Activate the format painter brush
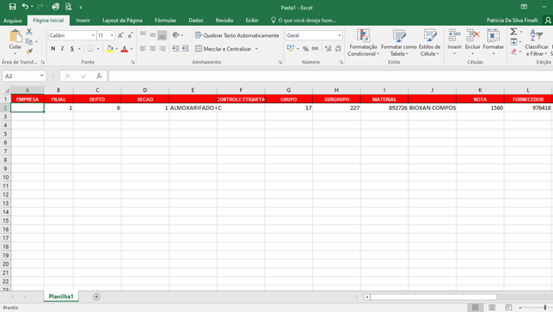This screenshot has height=312, width=553. pyautogui.click(x=29, y=52)
